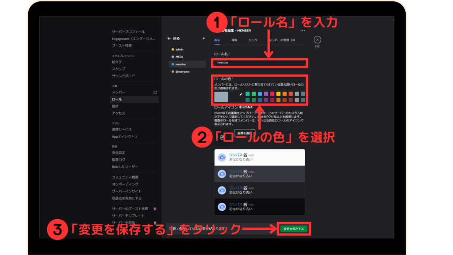
Task: Open BANしたユーザー in the sidebar
Action: click(125, 166)
